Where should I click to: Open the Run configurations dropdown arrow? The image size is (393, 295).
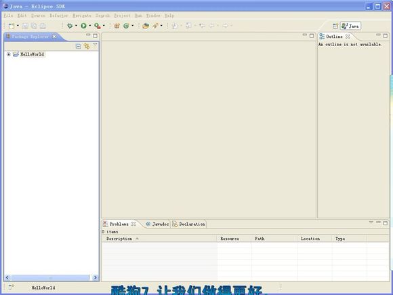click(x=90, y=26)
